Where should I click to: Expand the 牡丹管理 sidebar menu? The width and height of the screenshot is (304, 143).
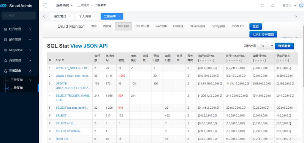click(x=30, y=29)
